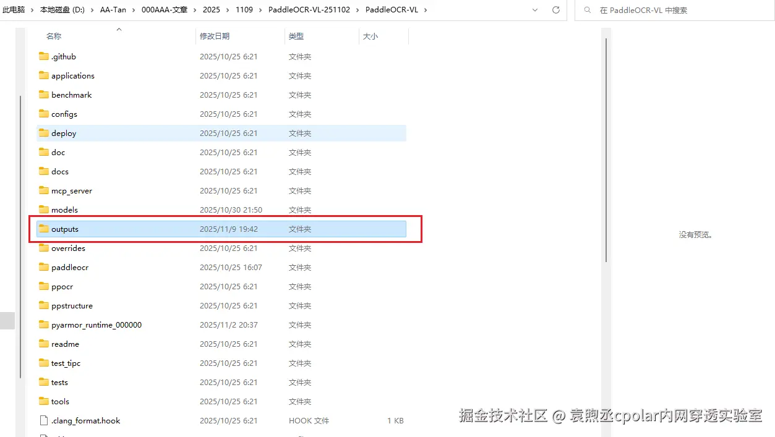This screenshot has height=437, width=775.
Task: Click the test_tipc folder icon
Action: point(43,363)
